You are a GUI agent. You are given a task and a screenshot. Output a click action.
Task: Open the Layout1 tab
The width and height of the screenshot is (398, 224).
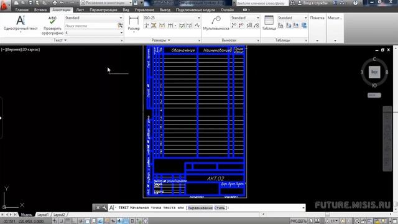(43, 215)
